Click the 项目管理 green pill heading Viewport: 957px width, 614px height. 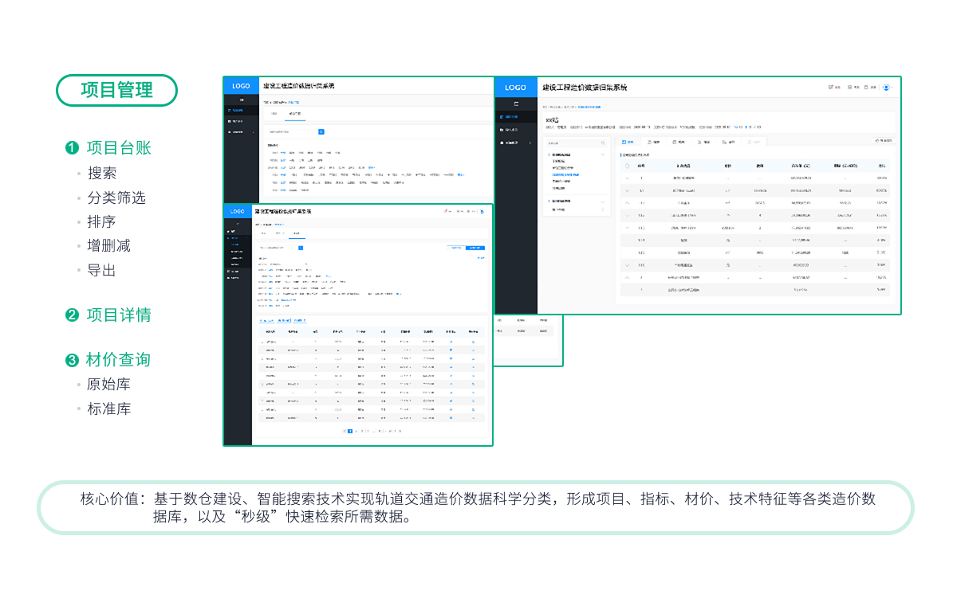[116, 91]
